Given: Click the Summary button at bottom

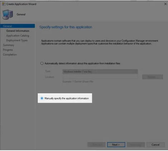Looking at the screenshot, I should (x=136, y=145).
